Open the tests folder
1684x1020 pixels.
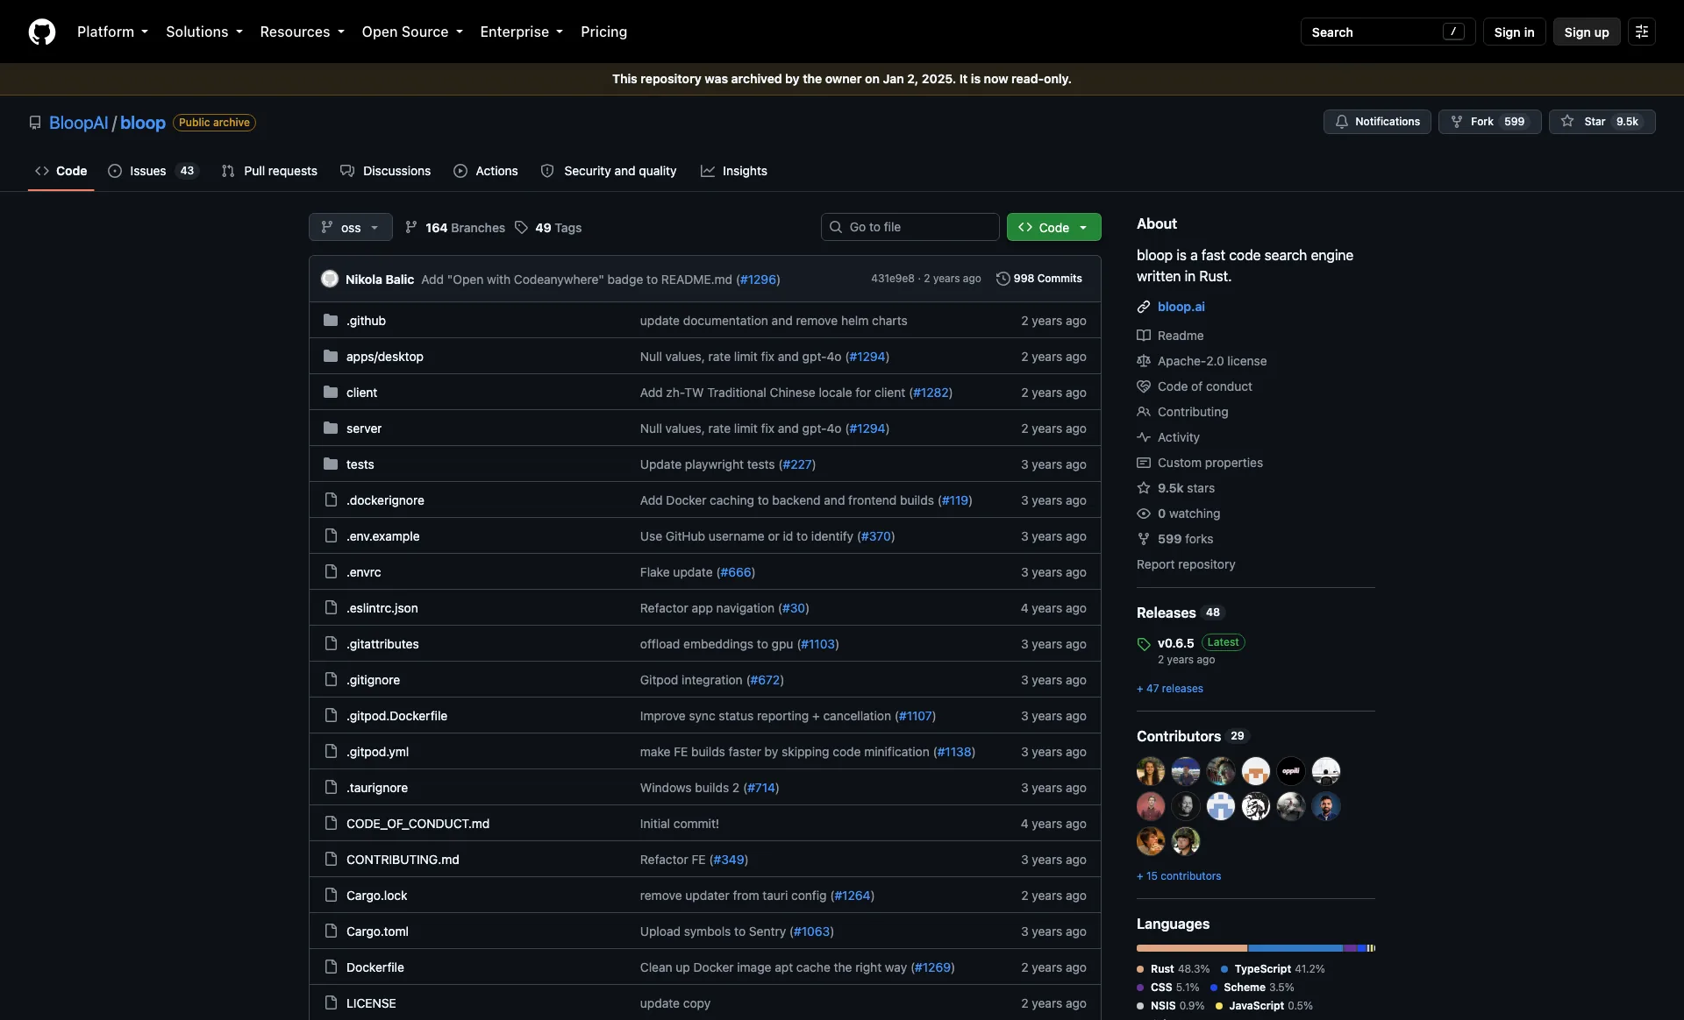tap(360, 464)
